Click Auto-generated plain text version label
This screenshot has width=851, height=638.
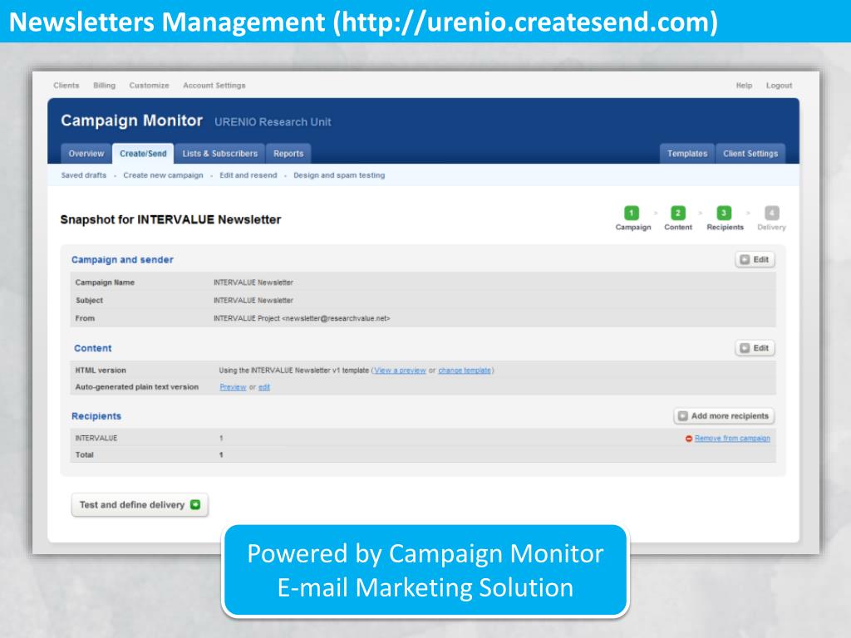pos(137,387)
